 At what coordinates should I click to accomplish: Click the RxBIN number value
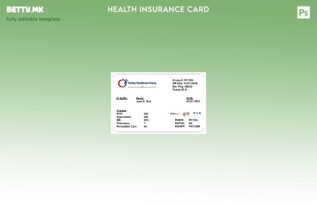pos(193,120)
